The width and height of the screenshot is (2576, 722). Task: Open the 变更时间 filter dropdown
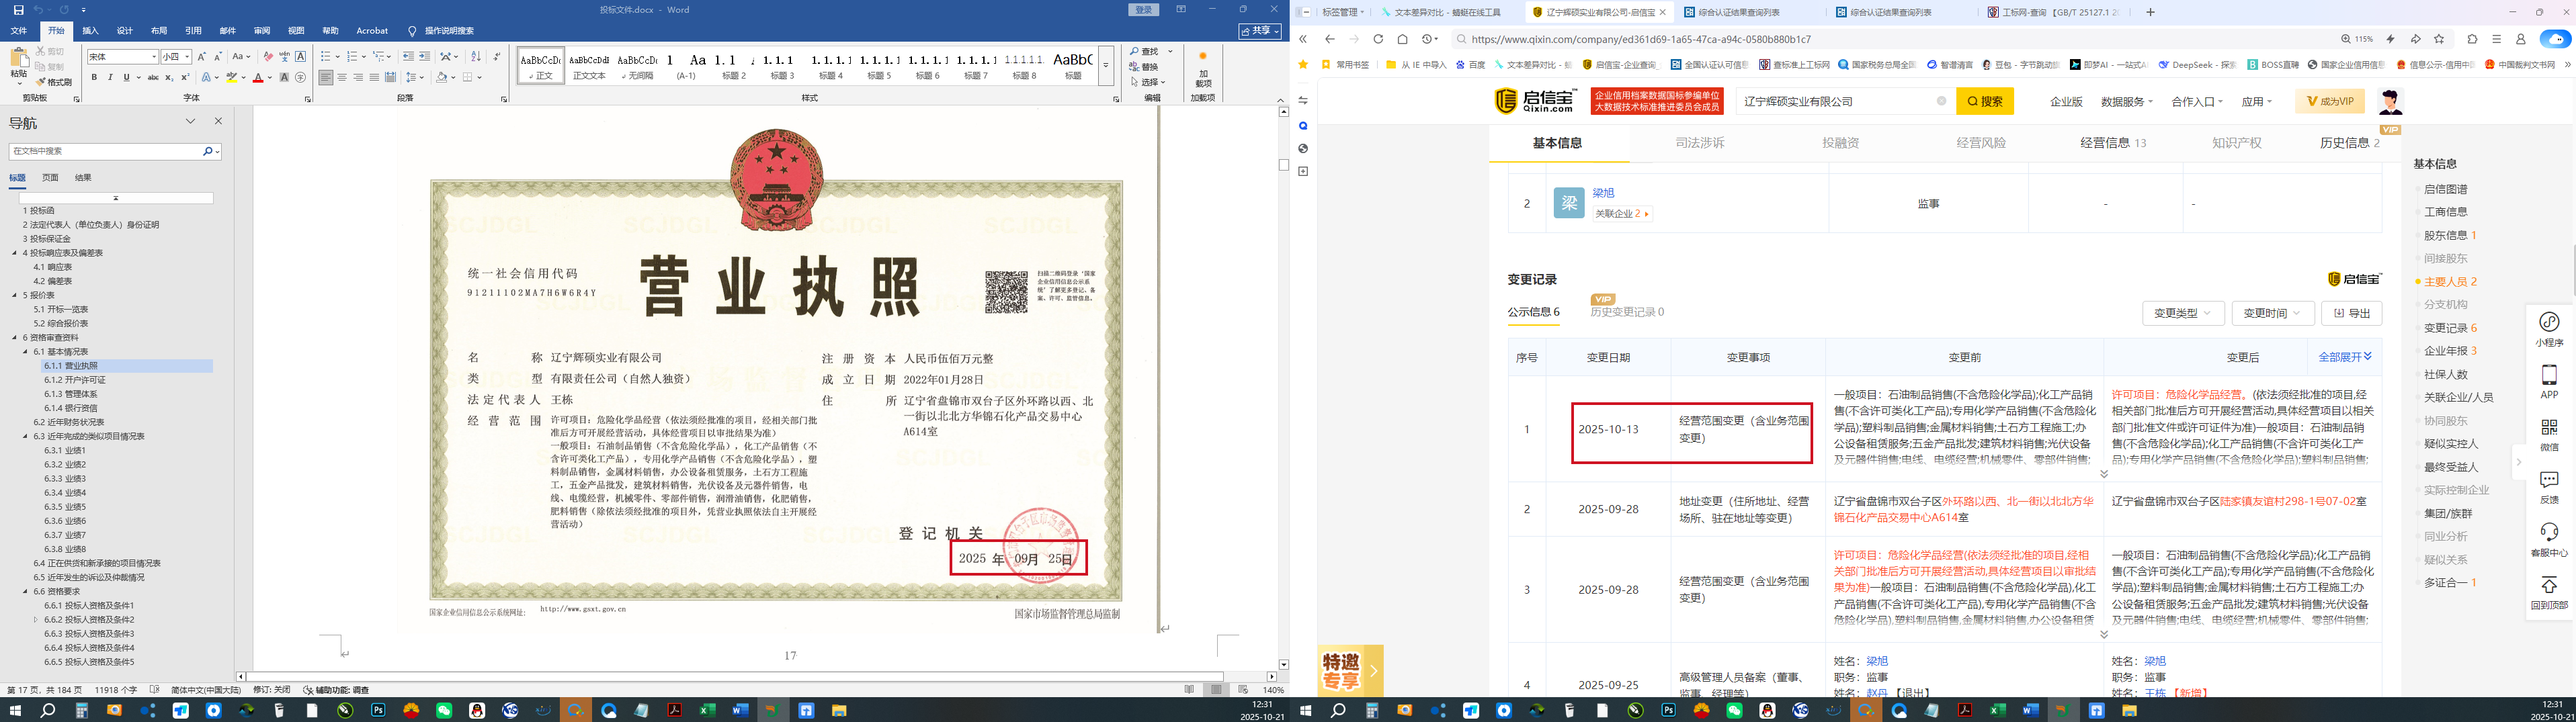(x=2272, y=313)
